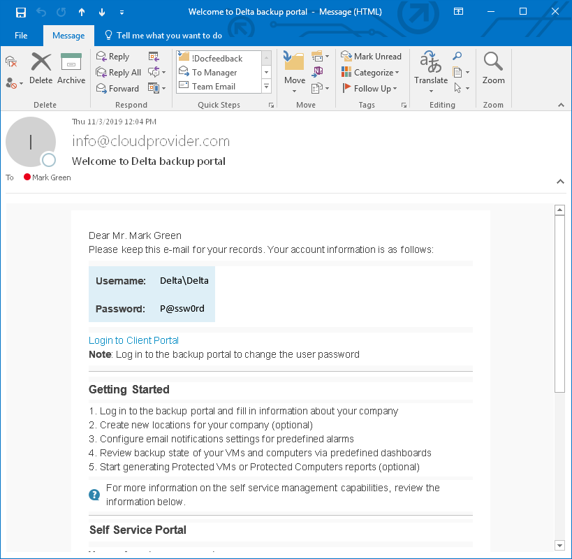
Task: Click the sender avatar circle
Action: 31,142
